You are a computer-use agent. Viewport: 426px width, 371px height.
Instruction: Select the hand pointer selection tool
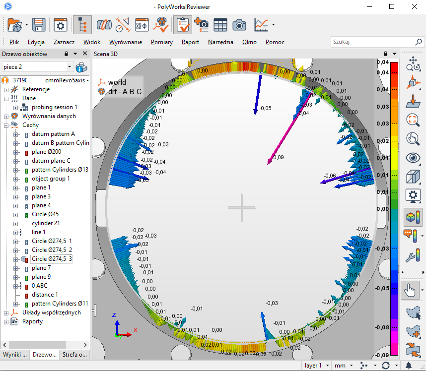click(410, 290)
